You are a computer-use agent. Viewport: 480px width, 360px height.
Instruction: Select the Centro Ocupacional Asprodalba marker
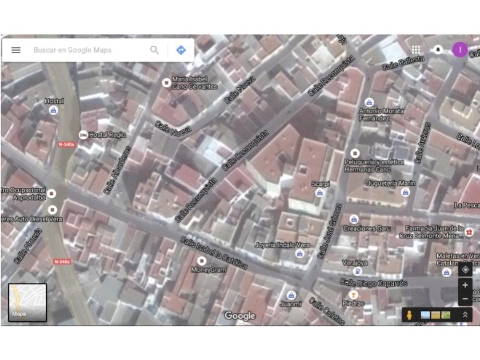[52, 194]
